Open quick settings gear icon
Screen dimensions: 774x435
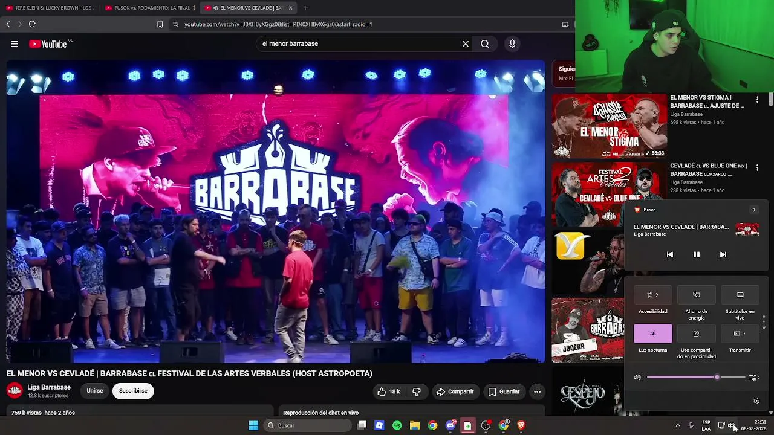756,401
